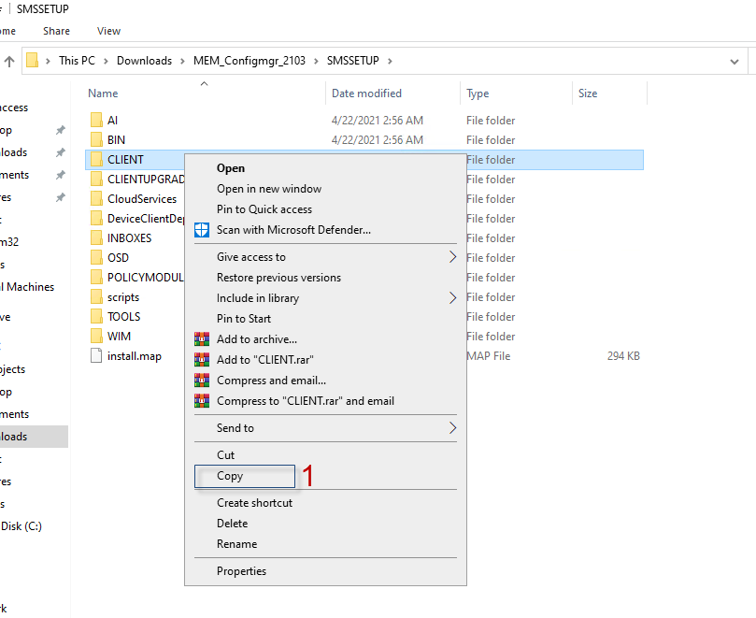756x618 pixels.
Task: Sort by the Type column header
Action: coord(478,93)
